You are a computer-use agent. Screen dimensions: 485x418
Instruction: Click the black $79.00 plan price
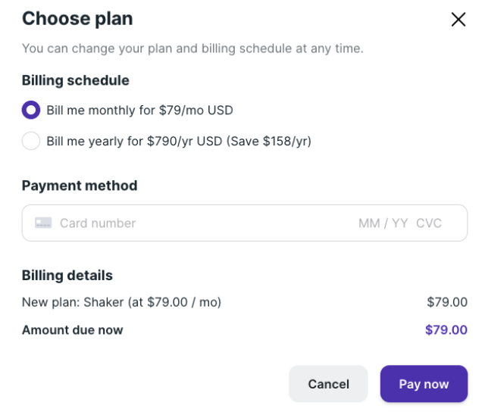pos(447,303)
